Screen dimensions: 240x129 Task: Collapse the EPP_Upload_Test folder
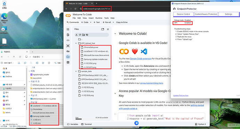(x=76, y=43)
